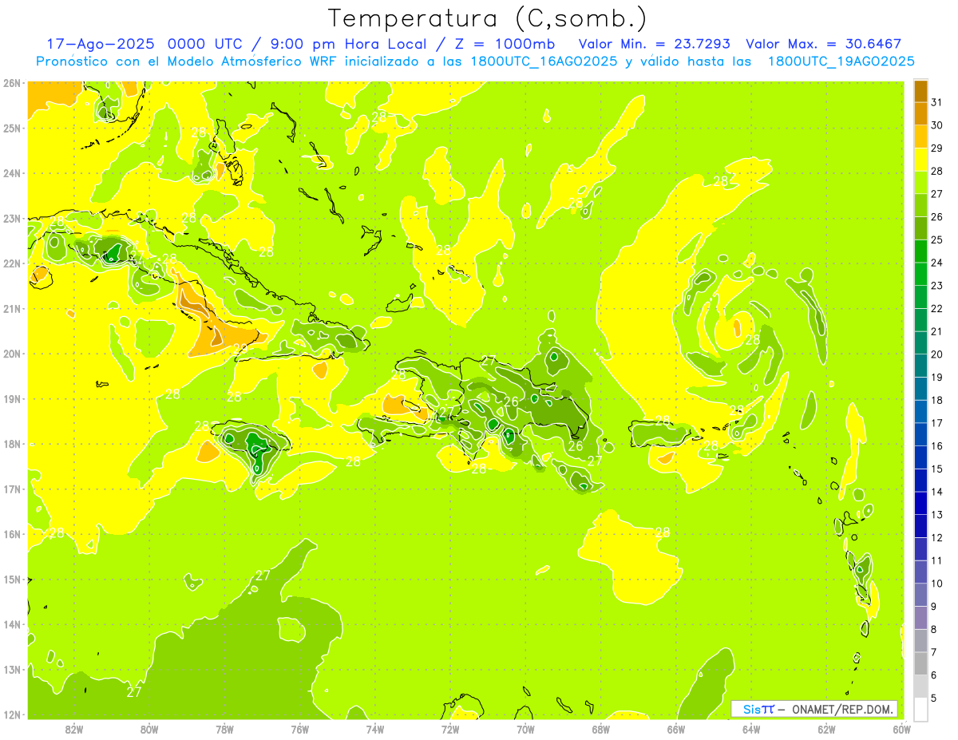
Task: Pick the lime legend swatch between 27 and 28
Action: pos(920,182)
